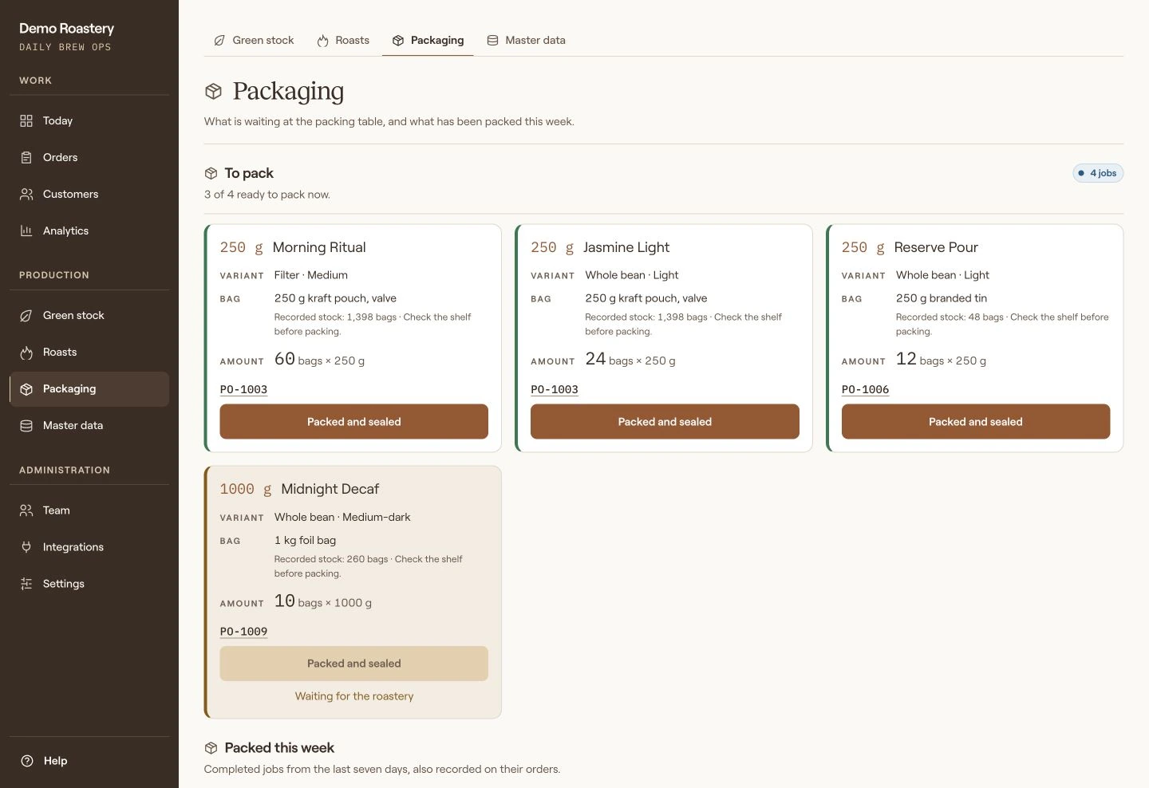Open PO-1003 link on Morning Ritual card
This screenshot has width=1149, height=788.
point(243,389)
